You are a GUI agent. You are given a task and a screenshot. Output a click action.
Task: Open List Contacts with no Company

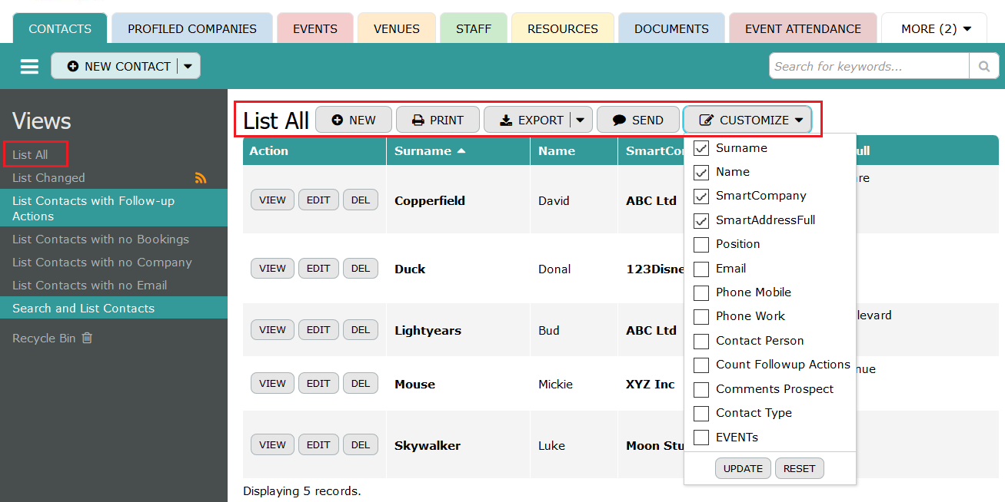(x=102, y=263)
